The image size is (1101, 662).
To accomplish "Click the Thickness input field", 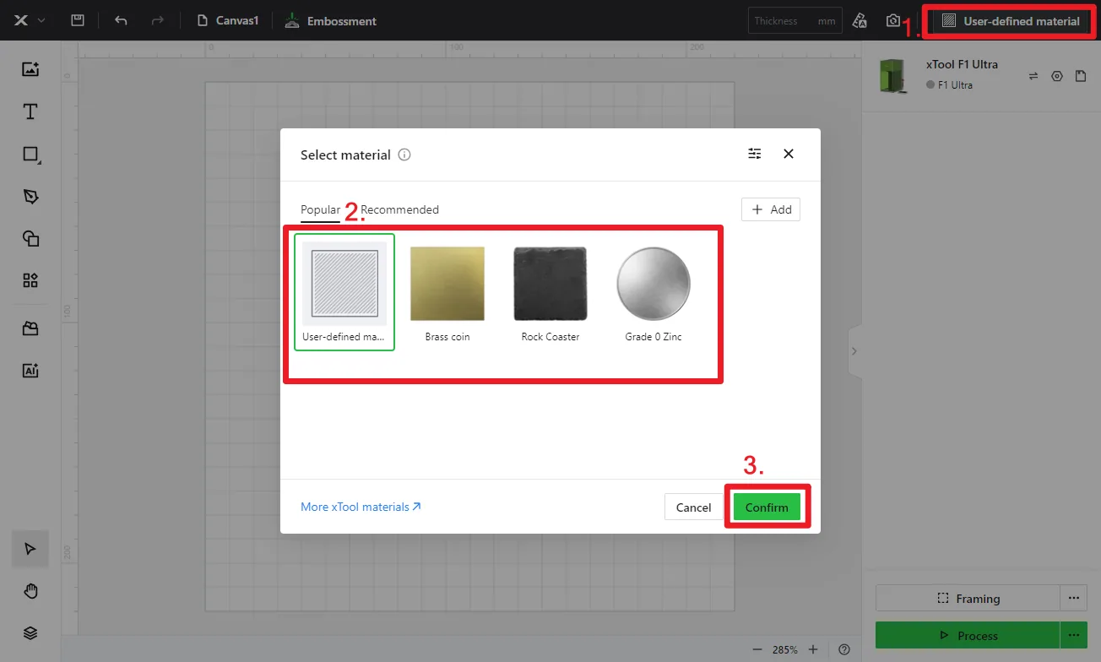I will pos(795,20).
